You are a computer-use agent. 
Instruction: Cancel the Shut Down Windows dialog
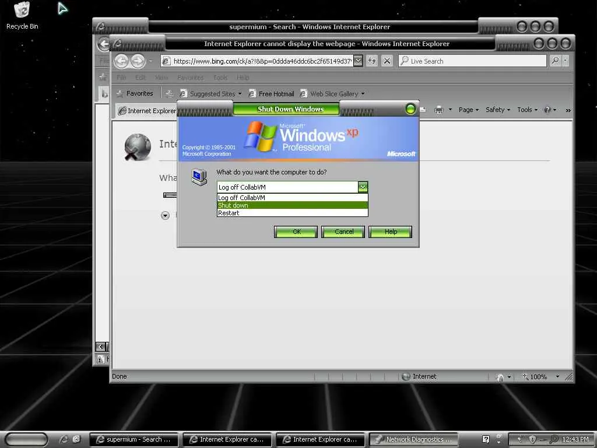pos(343,232)
